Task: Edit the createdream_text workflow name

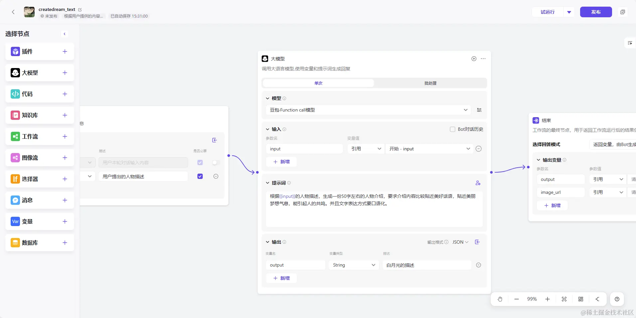Action: coord(80,10)
